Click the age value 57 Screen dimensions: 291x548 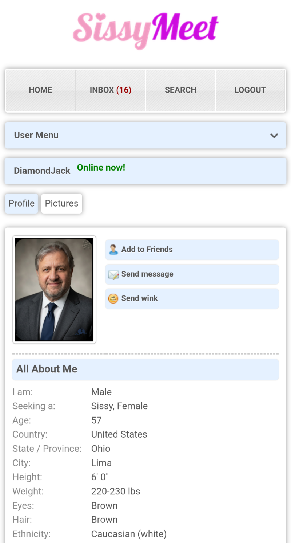[96, 420]
